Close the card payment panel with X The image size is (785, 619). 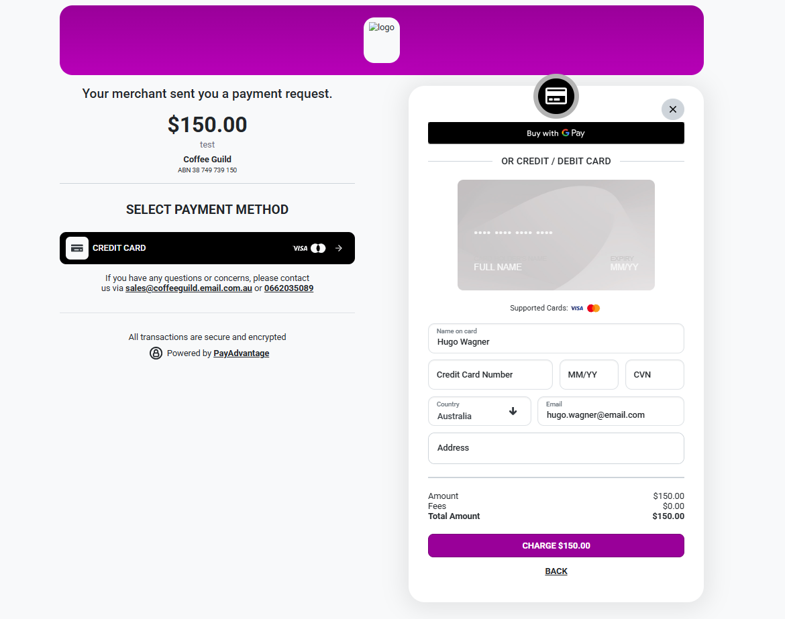click(672, 109)
